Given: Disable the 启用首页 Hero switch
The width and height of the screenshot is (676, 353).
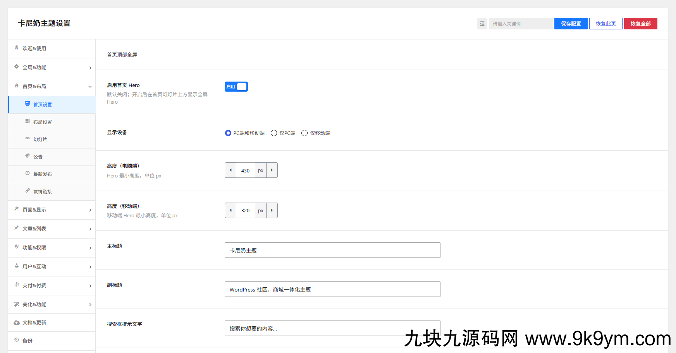Looking at the screenshot, I should click(236, 87).
